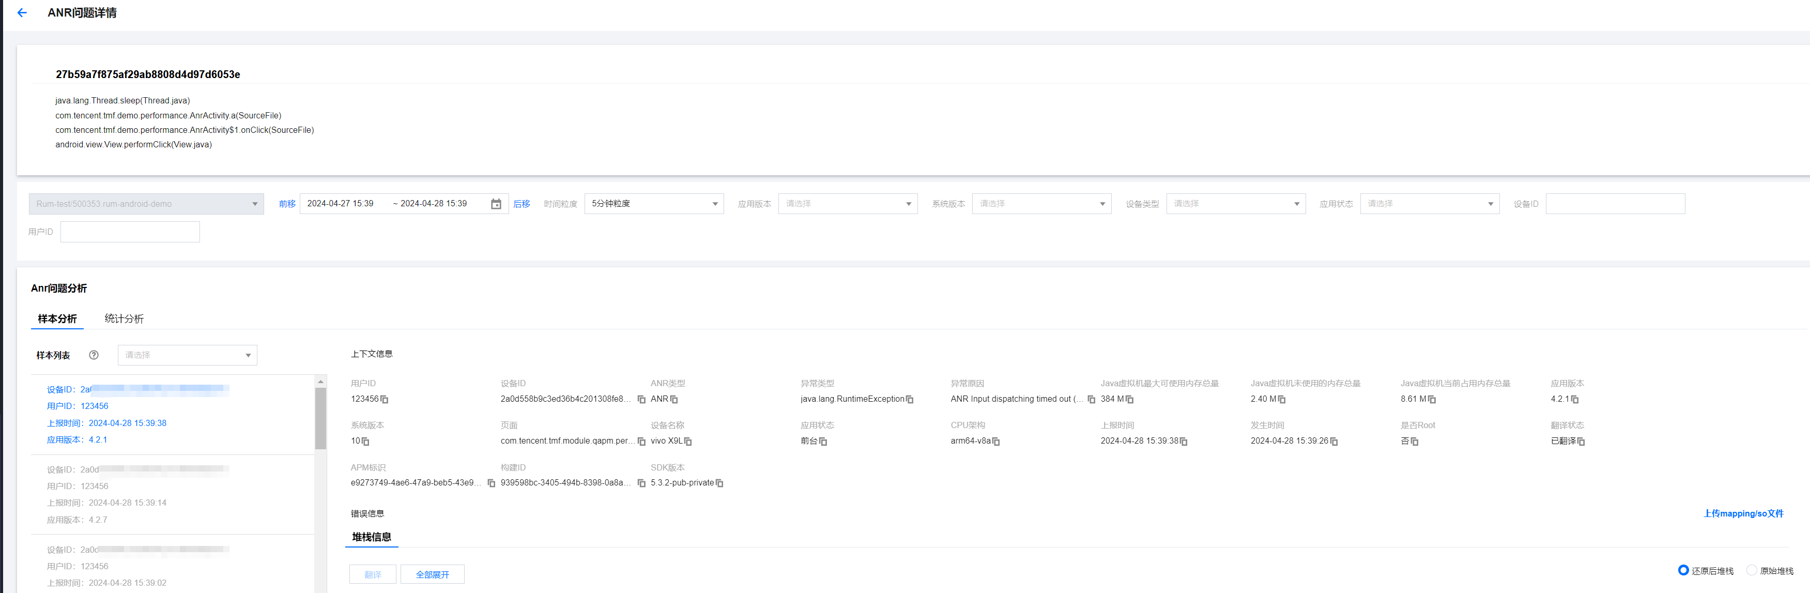
Task: Copy the vivo X9L device name
Action: tap(688, 441)
